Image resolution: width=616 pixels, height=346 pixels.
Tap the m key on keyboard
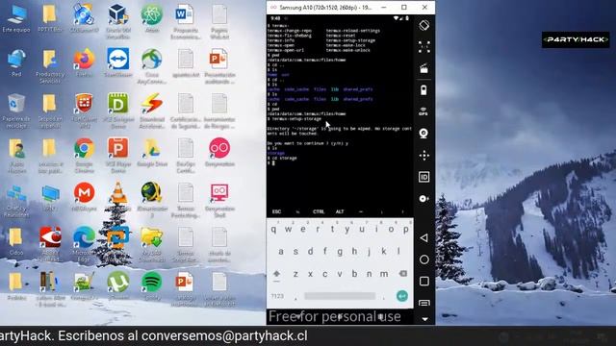tap(384, 274)
